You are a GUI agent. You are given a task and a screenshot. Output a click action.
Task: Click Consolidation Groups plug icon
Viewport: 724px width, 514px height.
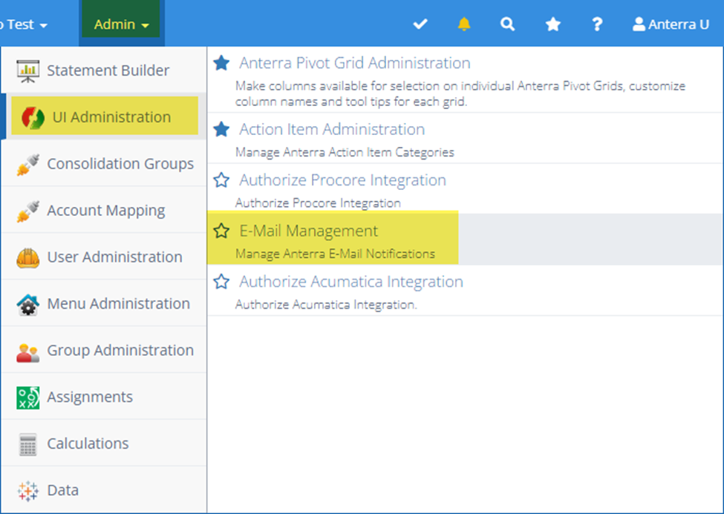point(28,165)
